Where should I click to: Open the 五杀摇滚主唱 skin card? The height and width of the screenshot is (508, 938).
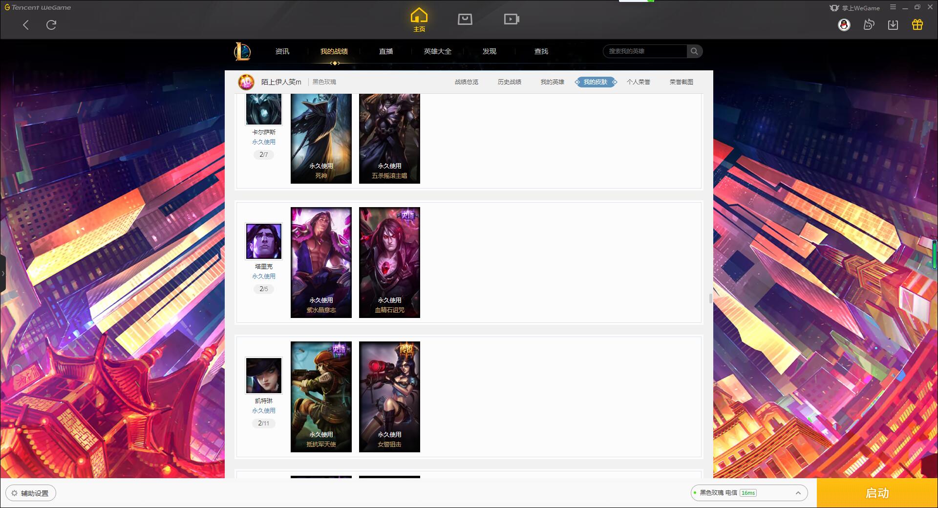click(389, 139)
